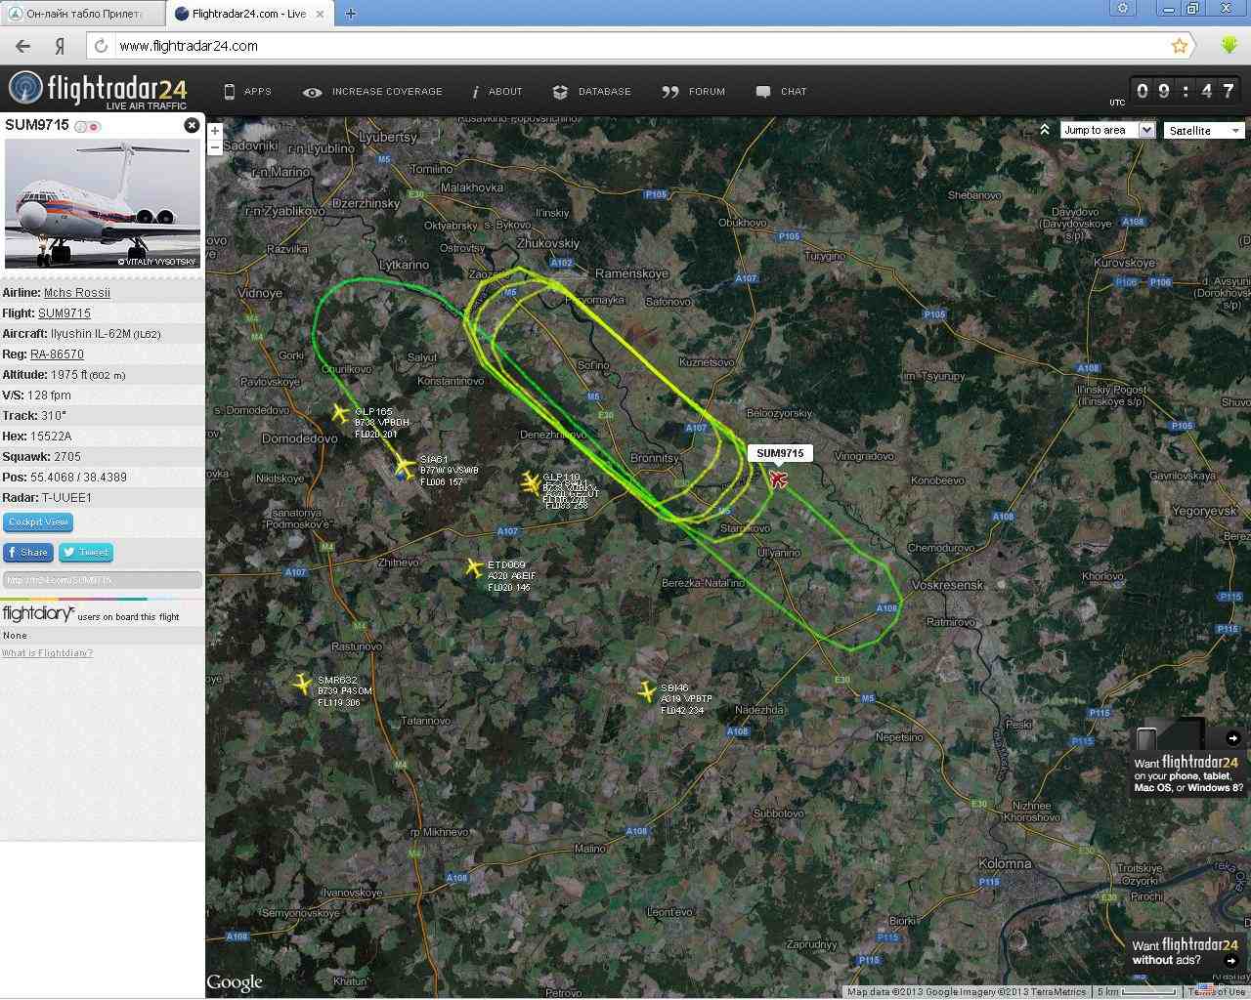Click the Database box icon

tap(560, 92)
